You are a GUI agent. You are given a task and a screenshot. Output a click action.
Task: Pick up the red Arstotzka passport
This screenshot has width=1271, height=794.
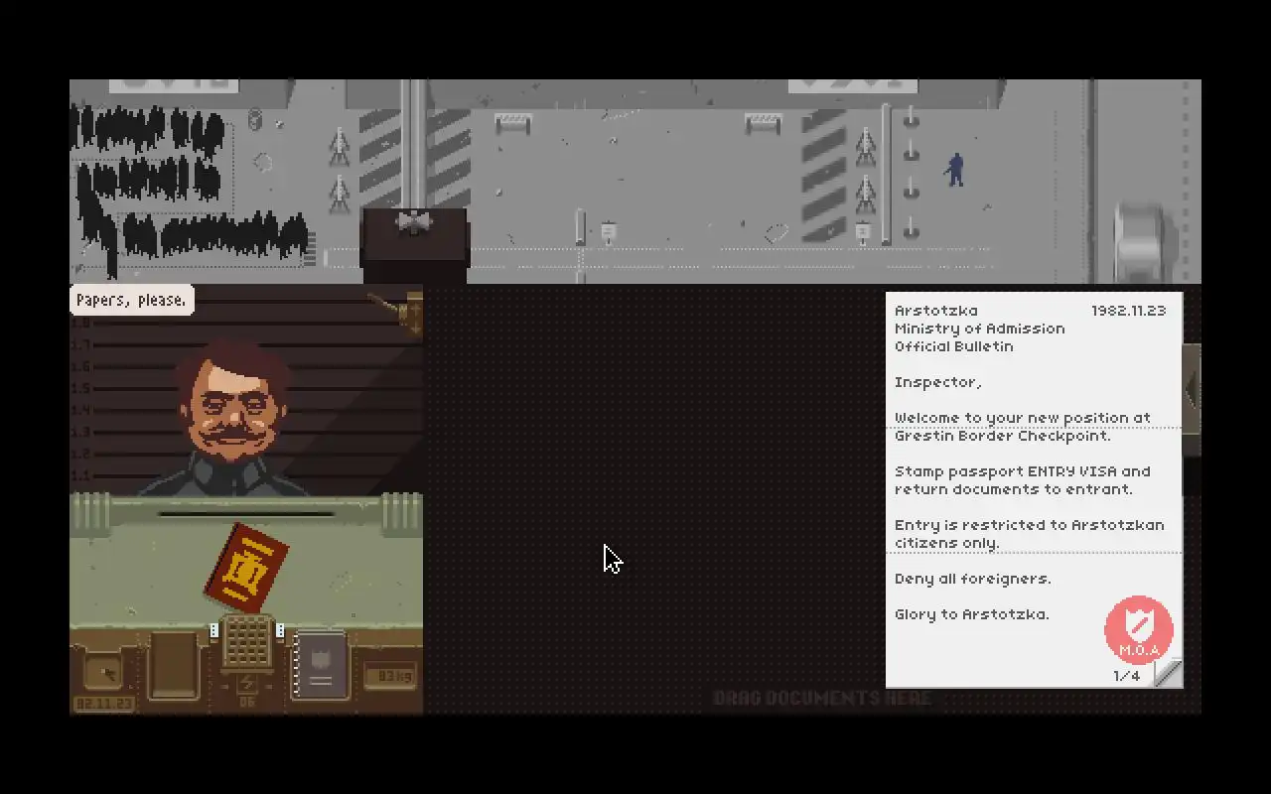coord(246,569)
